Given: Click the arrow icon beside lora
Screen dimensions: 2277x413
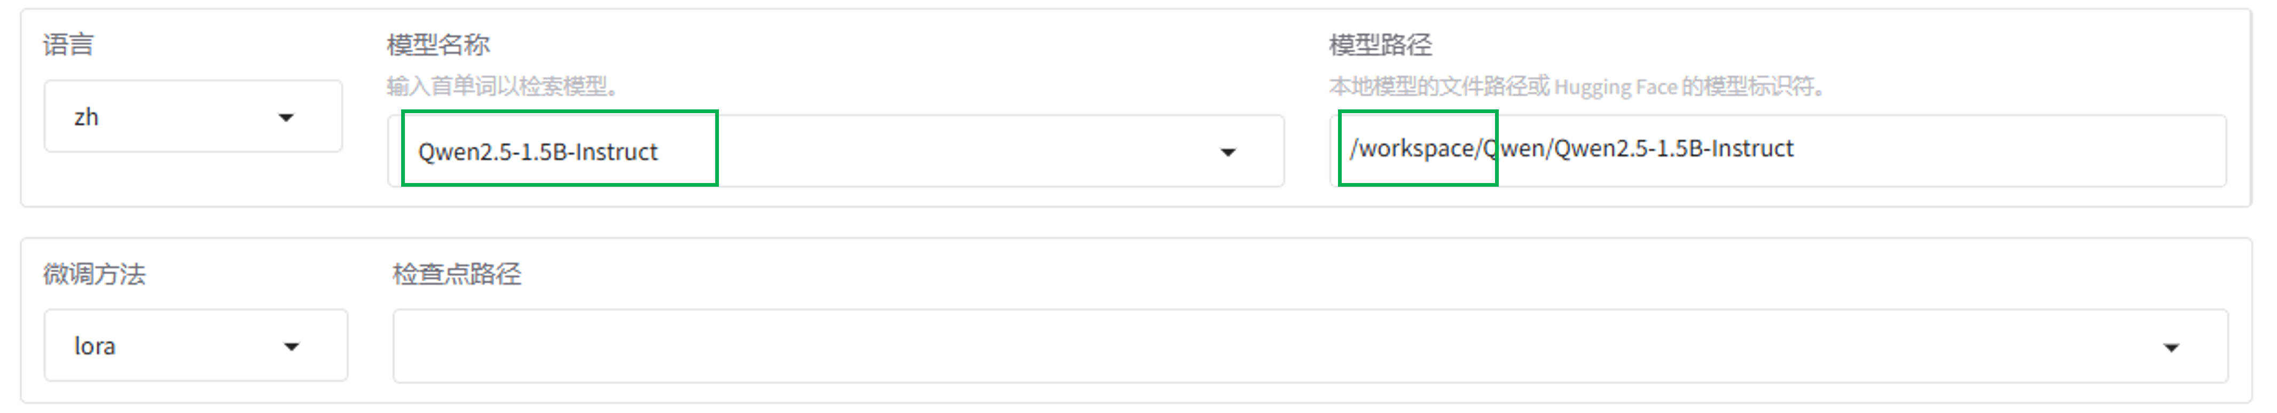Looking at the screenshot, I should point(292,347).
